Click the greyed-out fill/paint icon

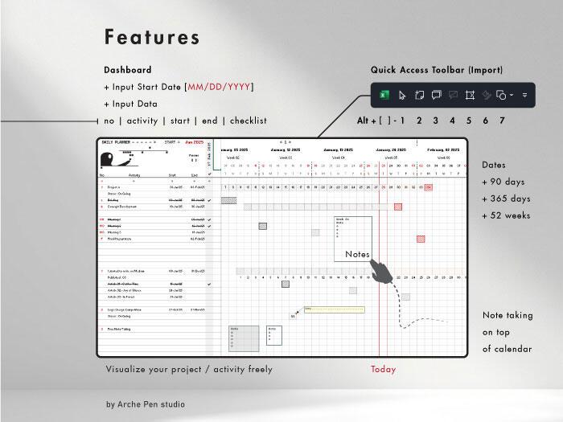click(487, 95)
